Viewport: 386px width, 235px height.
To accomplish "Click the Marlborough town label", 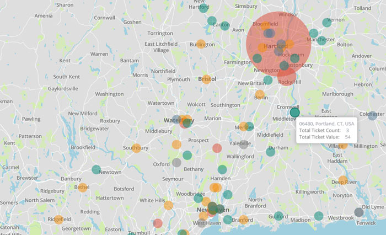I will pos(337,94).
